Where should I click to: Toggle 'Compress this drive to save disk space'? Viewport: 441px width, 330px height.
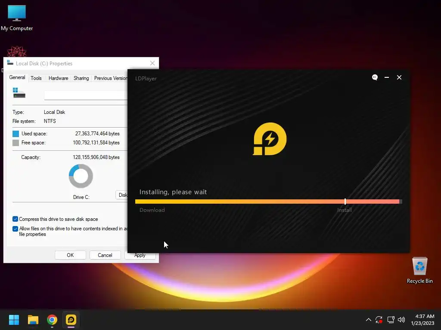point(15,219)
